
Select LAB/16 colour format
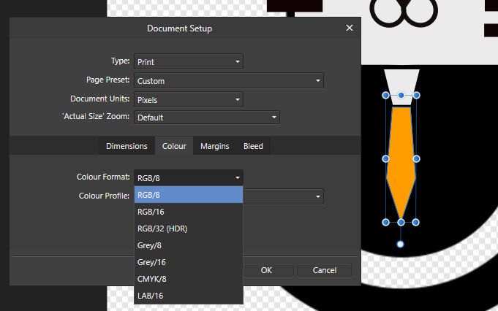[189, 296]
